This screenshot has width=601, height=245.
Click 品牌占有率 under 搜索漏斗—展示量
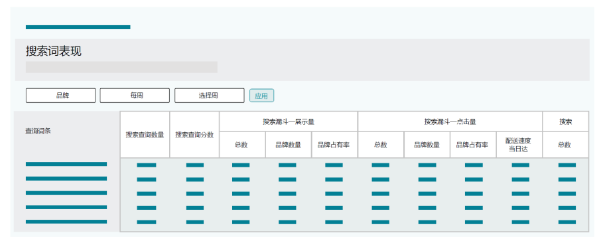[x=334, y=145]
